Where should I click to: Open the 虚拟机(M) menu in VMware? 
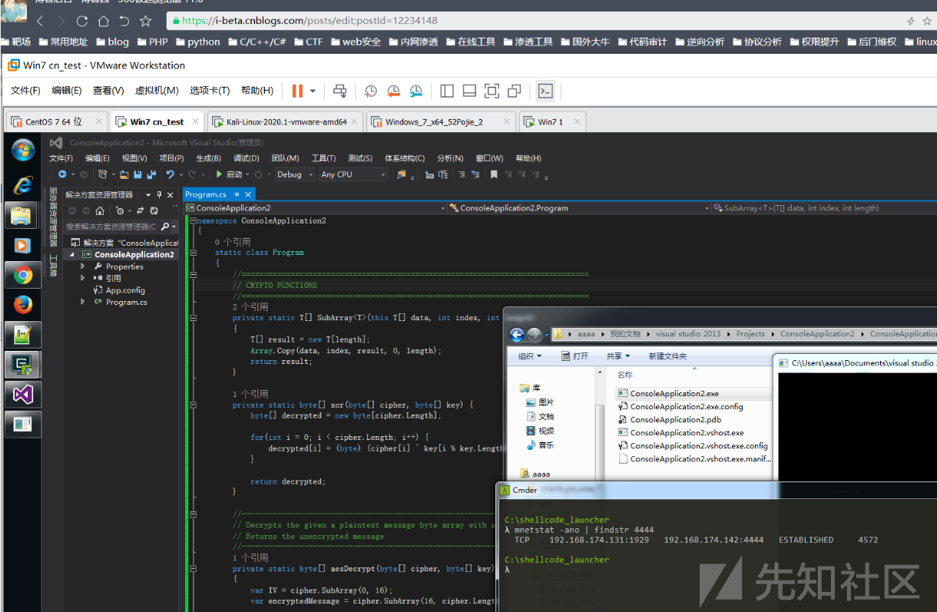(157, 91)
